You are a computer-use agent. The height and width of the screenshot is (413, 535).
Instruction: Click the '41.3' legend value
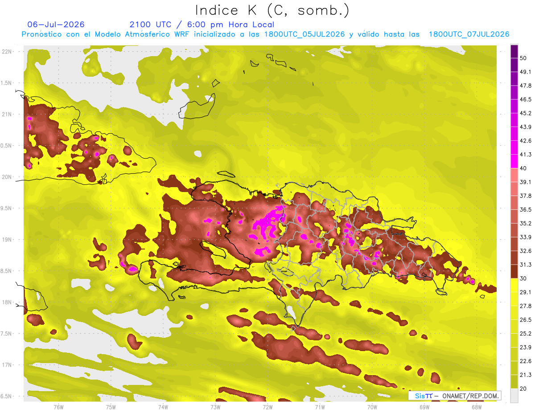coord(526,155)
